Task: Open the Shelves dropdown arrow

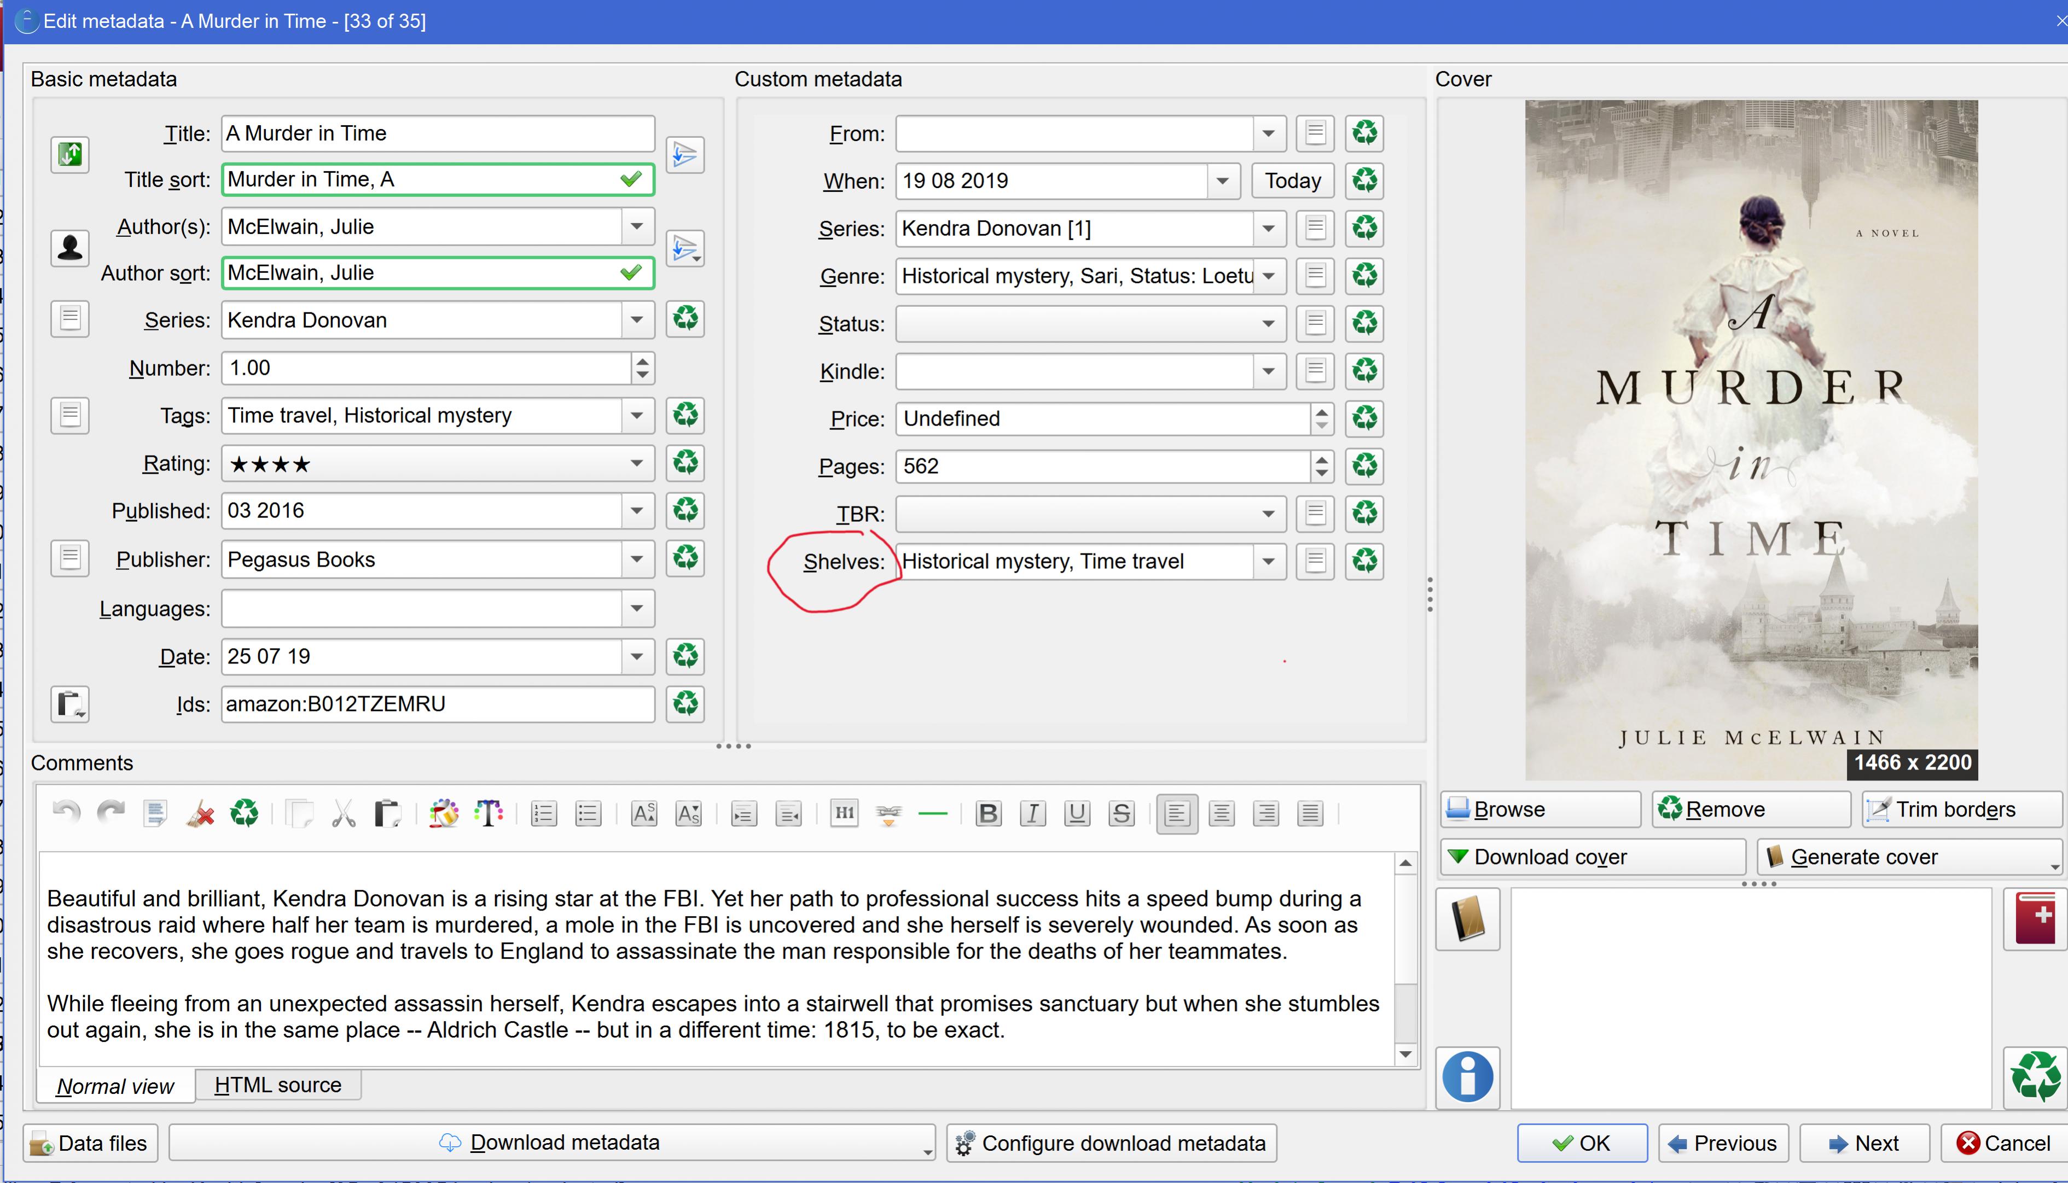Action: (1268, 562)
